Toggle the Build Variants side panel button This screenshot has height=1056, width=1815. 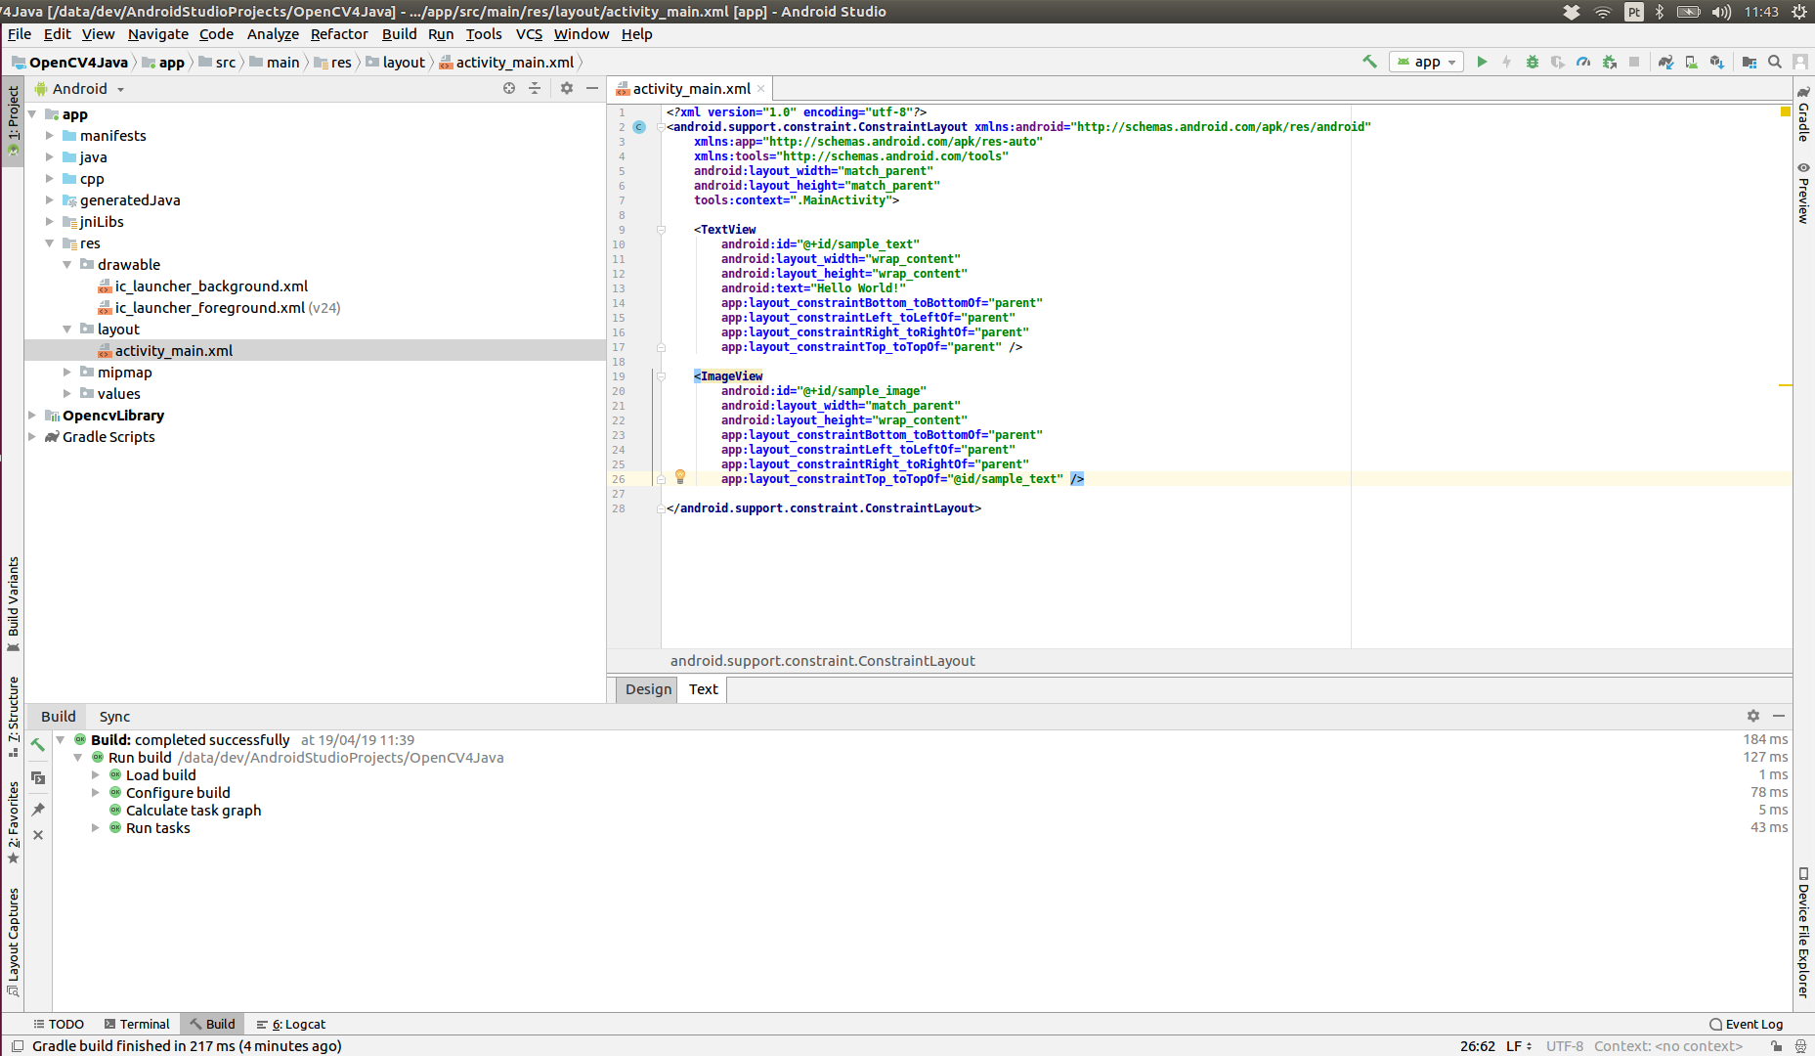coord(13,603)
